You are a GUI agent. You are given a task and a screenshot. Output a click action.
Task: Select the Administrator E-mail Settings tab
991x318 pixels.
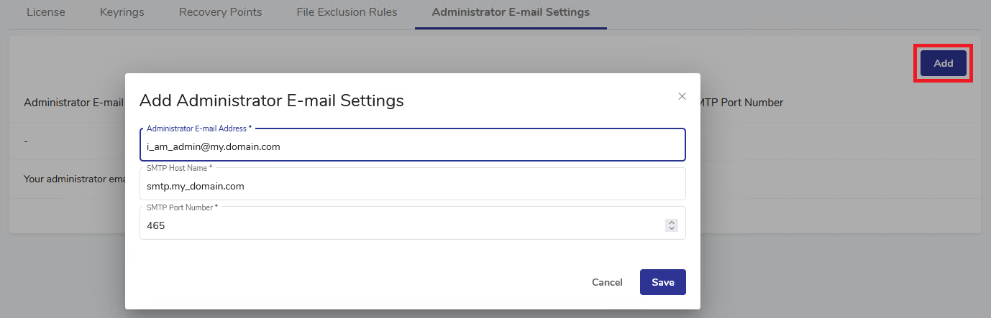(511, 12)
